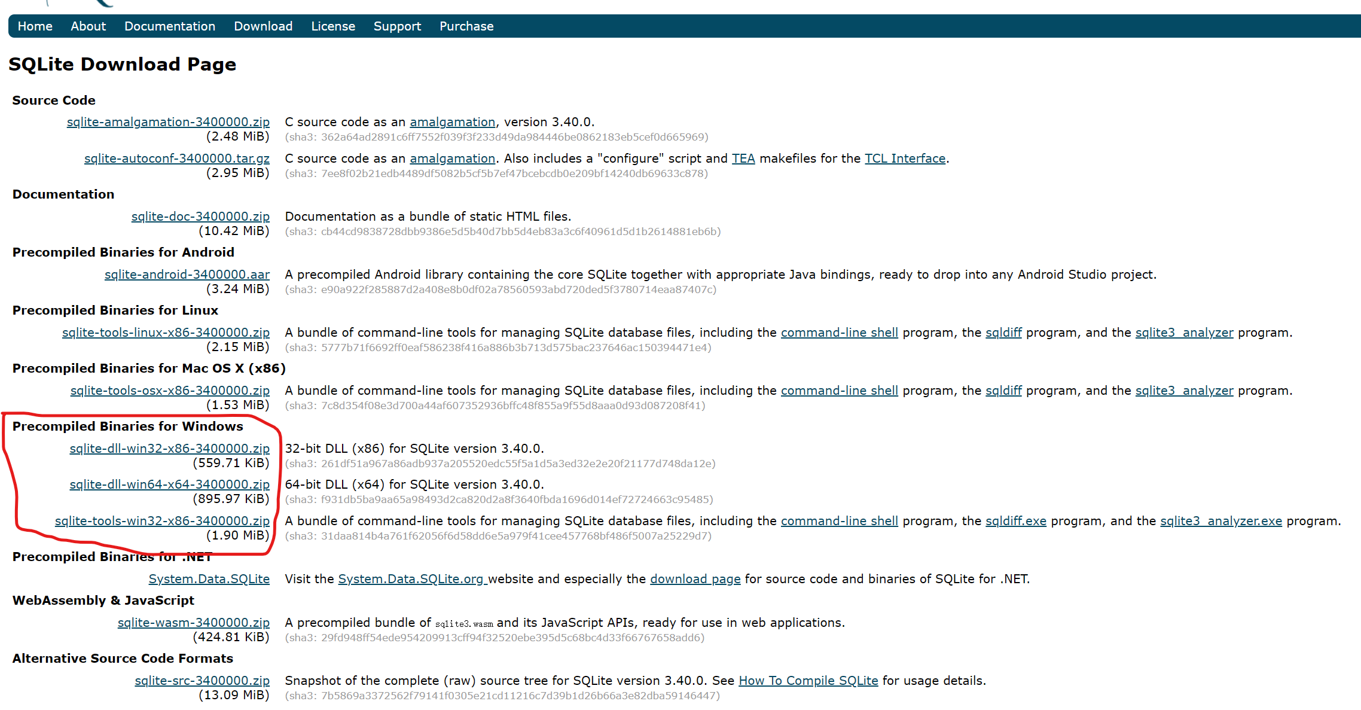Download sqlite-dll-win32-x86-3400000.zip
This screenshot has width=1361, height=710.
click(169, 449)
